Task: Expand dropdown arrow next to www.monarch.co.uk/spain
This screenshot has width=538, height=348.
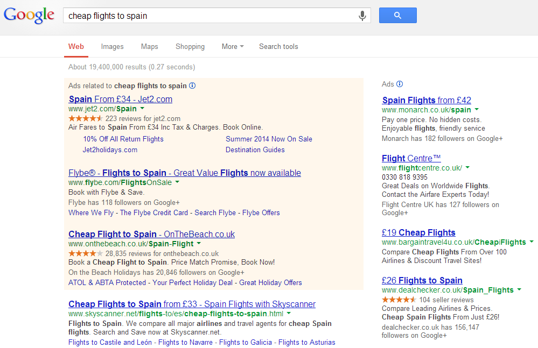Action: (477, 109)
